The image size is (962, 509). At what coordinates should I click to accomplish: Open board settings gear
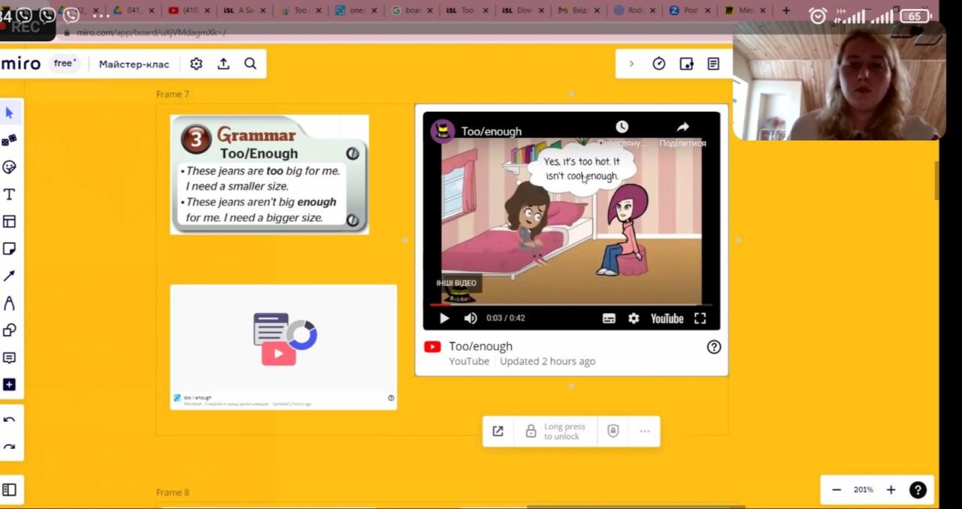(x=196, y=64)
